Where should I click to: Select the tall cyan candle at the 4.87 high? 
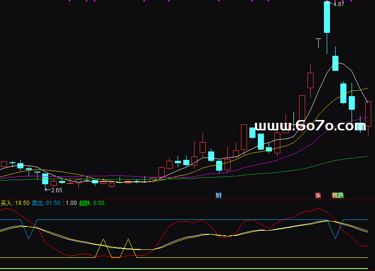327,17
